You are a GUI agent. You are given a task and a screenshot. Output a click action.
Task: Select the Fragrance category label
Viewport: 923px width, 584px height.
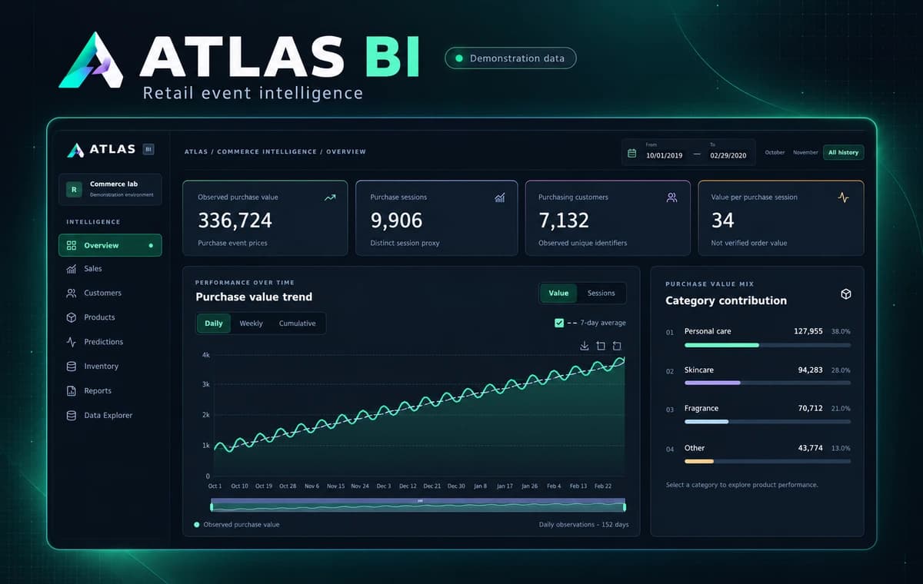click(x=701, y=408)
